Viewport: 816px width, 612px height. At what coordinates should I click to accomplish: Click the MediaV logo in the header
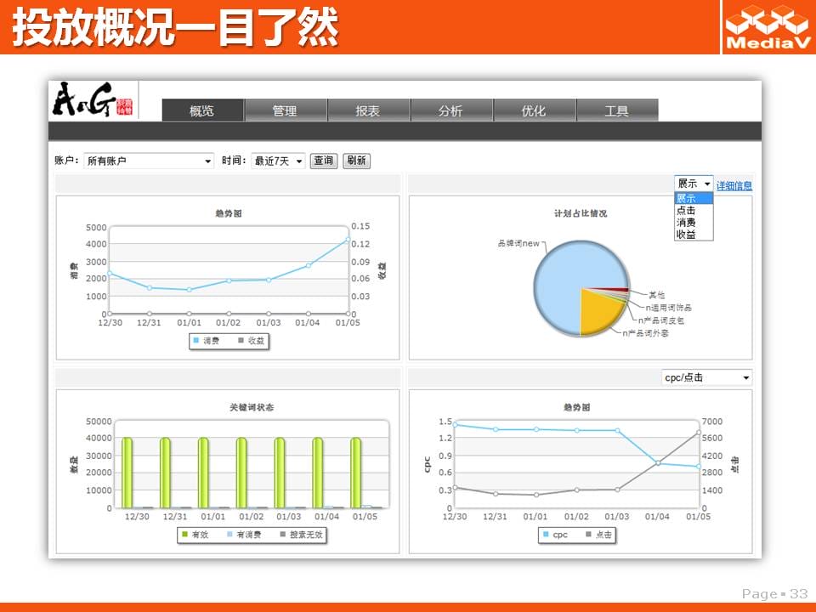click(x=768, y=27)
